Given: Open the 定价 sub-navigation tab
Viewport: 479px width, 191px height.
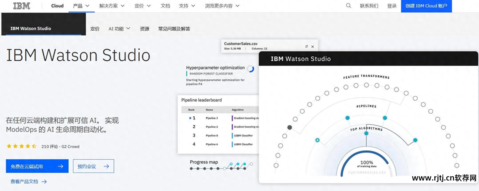Looking at the screenshot, I should click(95, 29).
